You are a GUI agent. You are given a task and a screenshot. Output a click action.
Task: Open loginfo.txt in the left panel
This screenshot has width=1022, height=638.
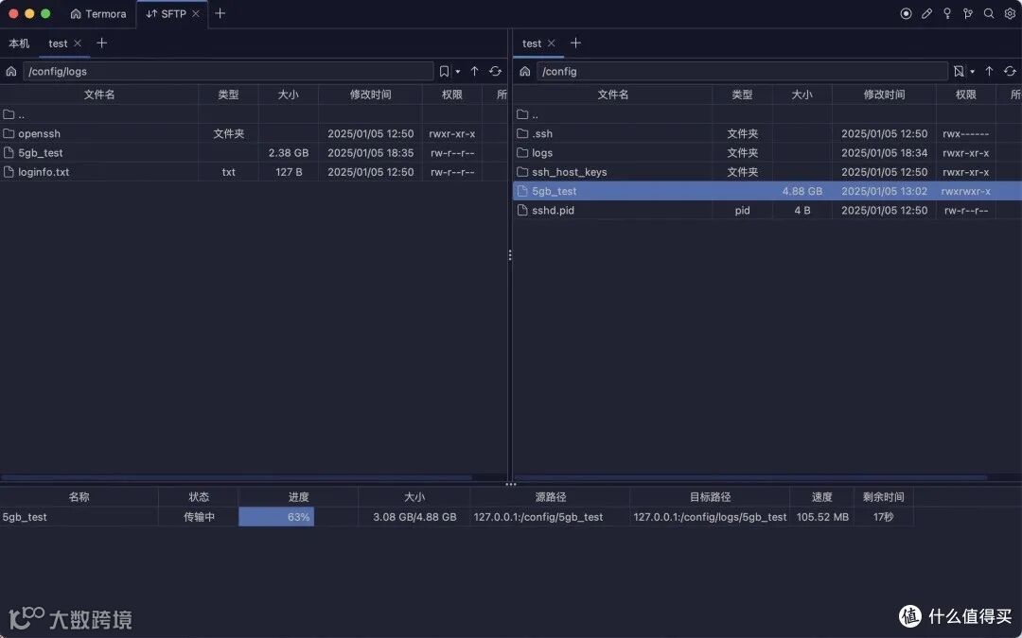(x=44, y=172)
